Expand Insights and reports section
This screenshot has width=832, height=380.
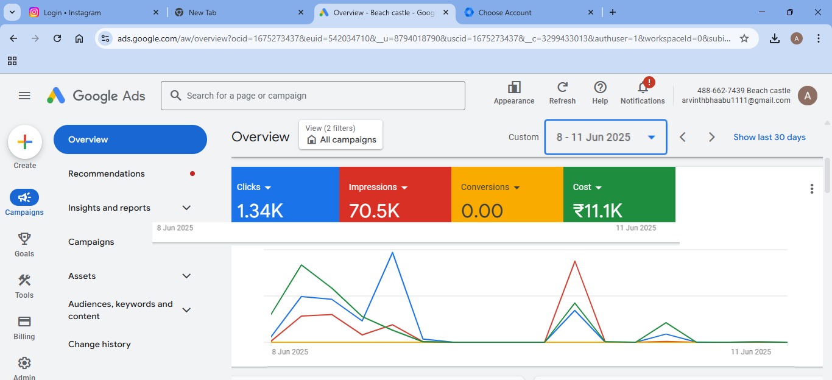186,208
